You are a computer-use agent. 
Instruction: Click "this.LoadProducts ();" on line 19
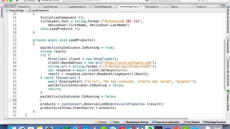coord(60,29)
